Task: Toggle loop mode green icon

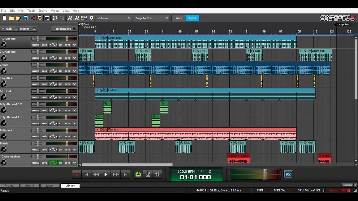Action: (138, 174)
